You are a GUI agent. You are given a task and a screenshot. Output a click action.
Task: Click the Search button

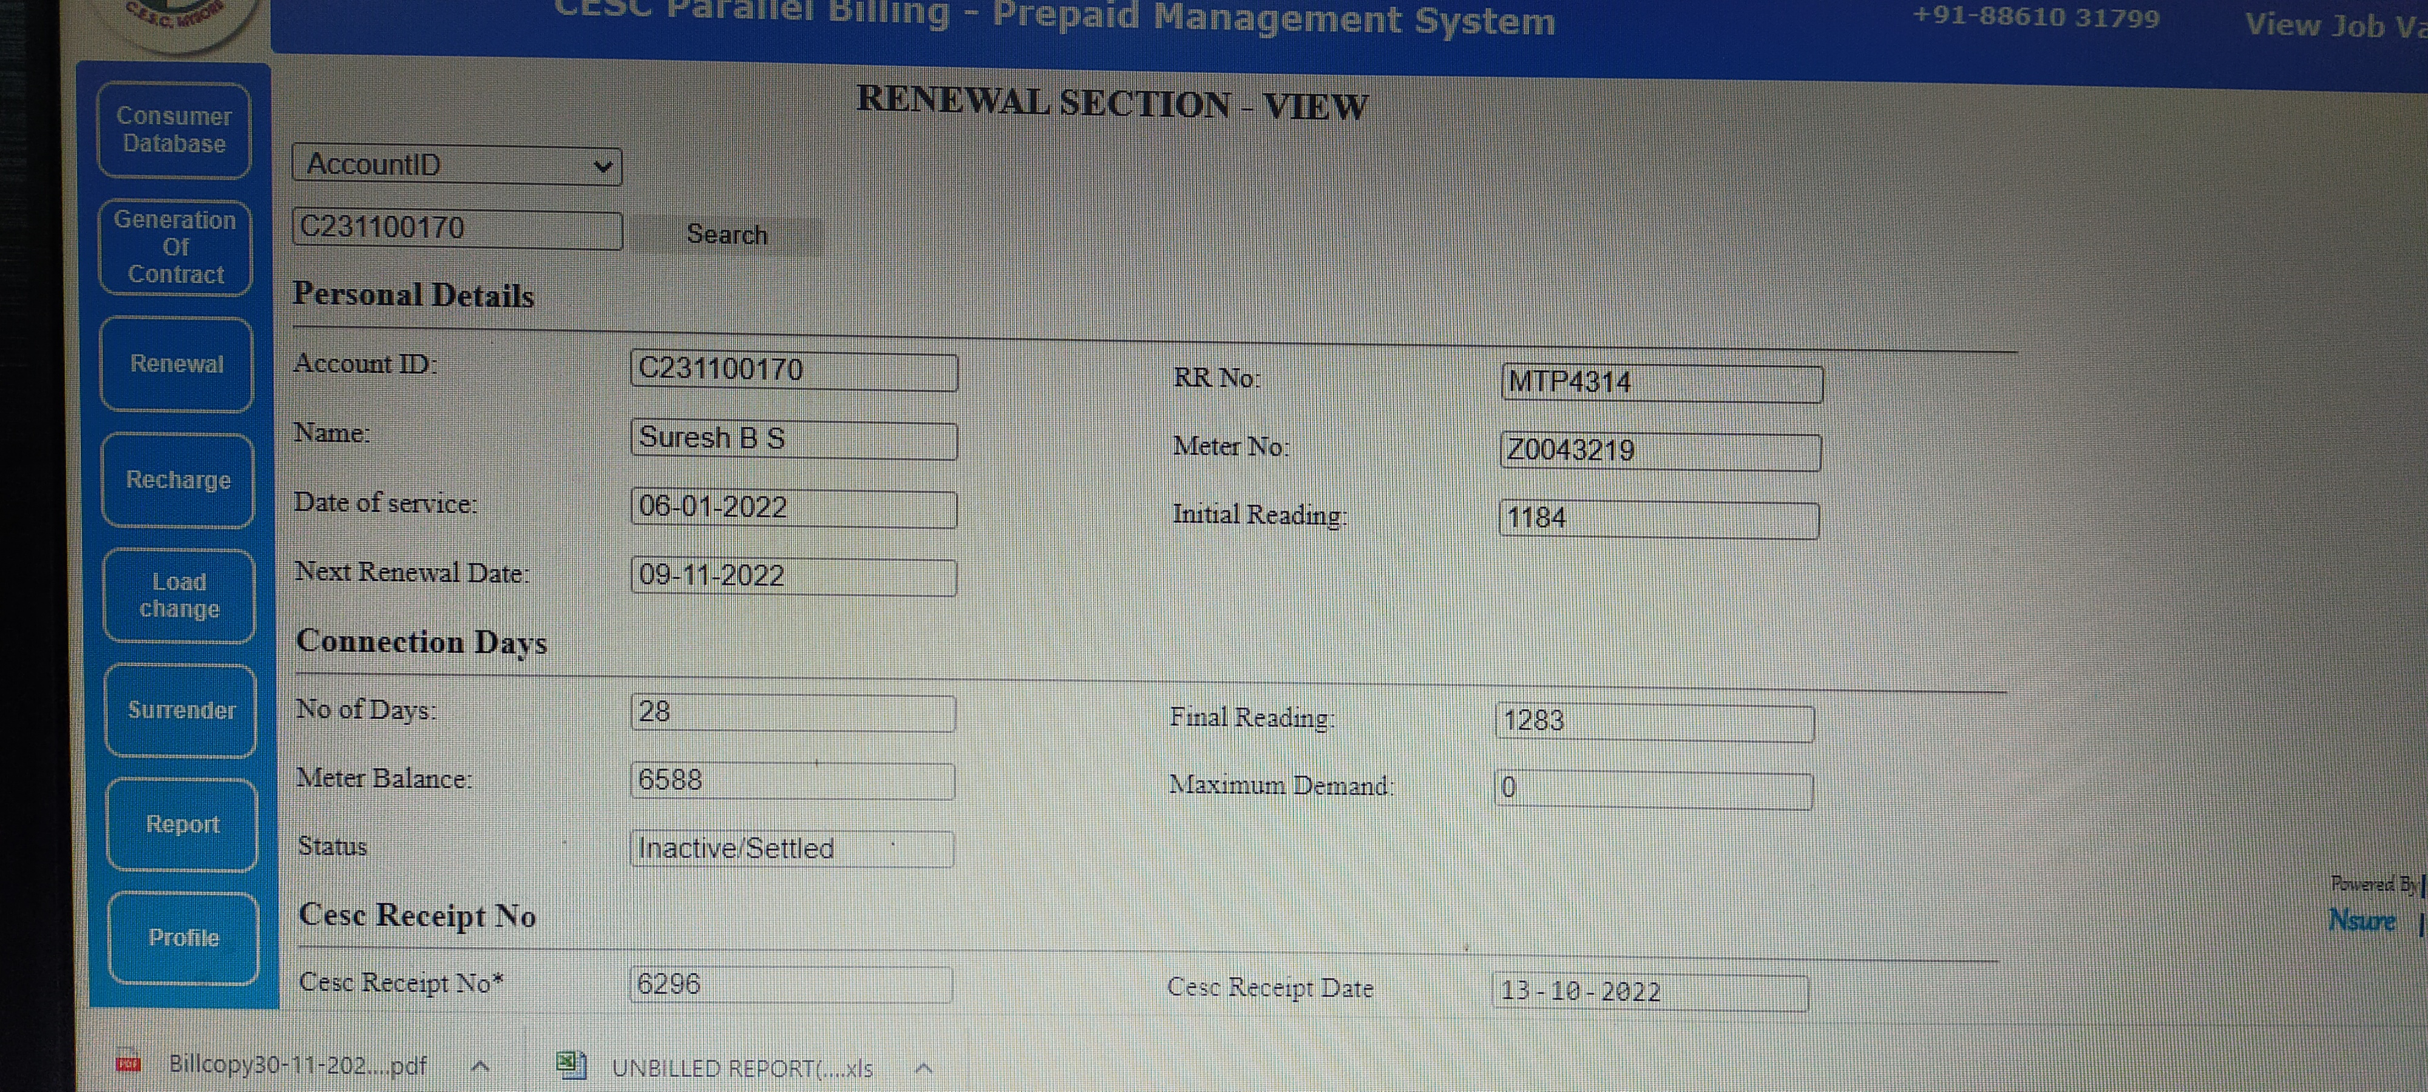point(727,235)
